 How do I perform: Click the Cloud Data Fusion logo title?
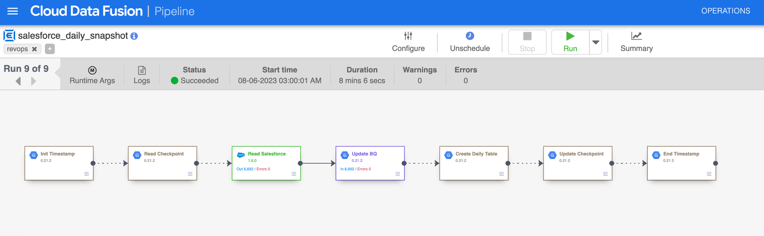86,11
